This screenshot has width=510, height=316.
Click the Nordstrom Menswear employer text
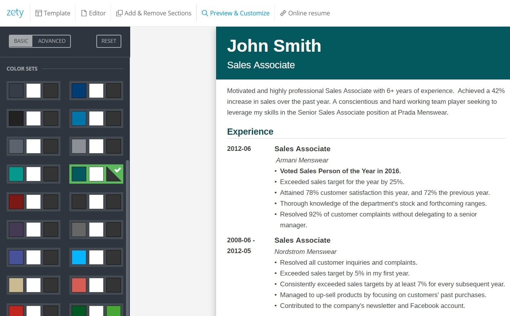click(x=305, y=252)
